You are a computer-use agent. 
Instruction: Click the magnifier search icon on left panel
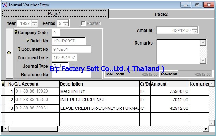click(9, 53)
